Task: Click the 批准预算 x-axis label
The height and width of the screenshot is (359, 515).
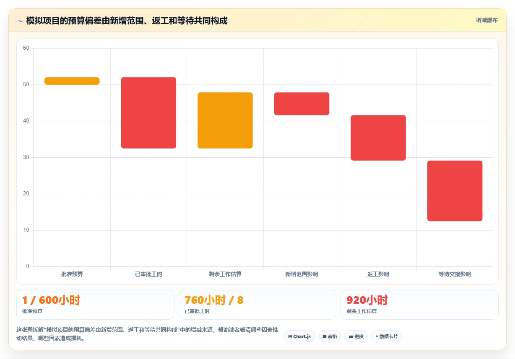Action: tap(72, 274)
